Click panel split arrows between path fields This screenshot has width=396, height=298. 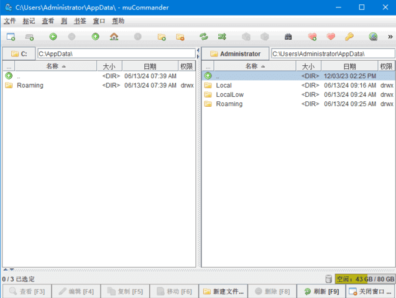click(x=198, y=53)
